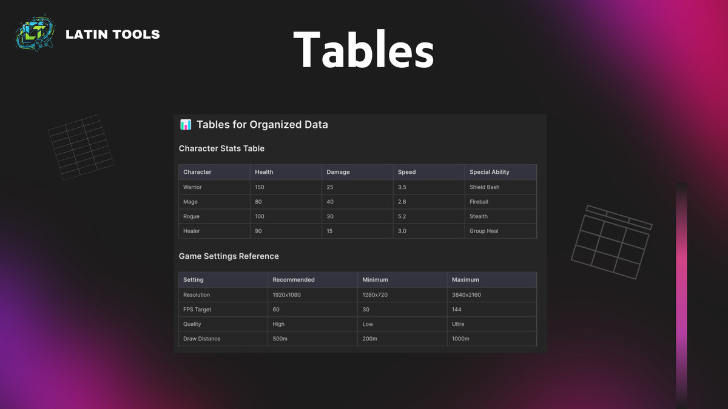Click the tilted grid icon on left

click(x=81, y=147)
